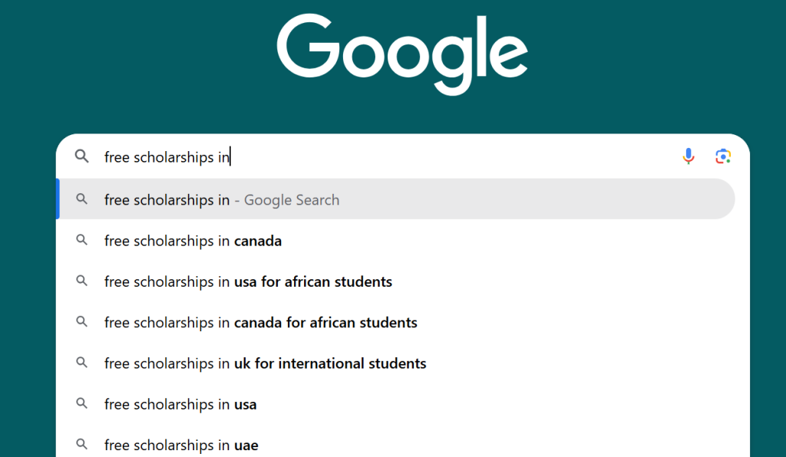The image size is (786, 457).
Task: Select 'free scholarships in usa for african students'
Action: pos(248,281)
